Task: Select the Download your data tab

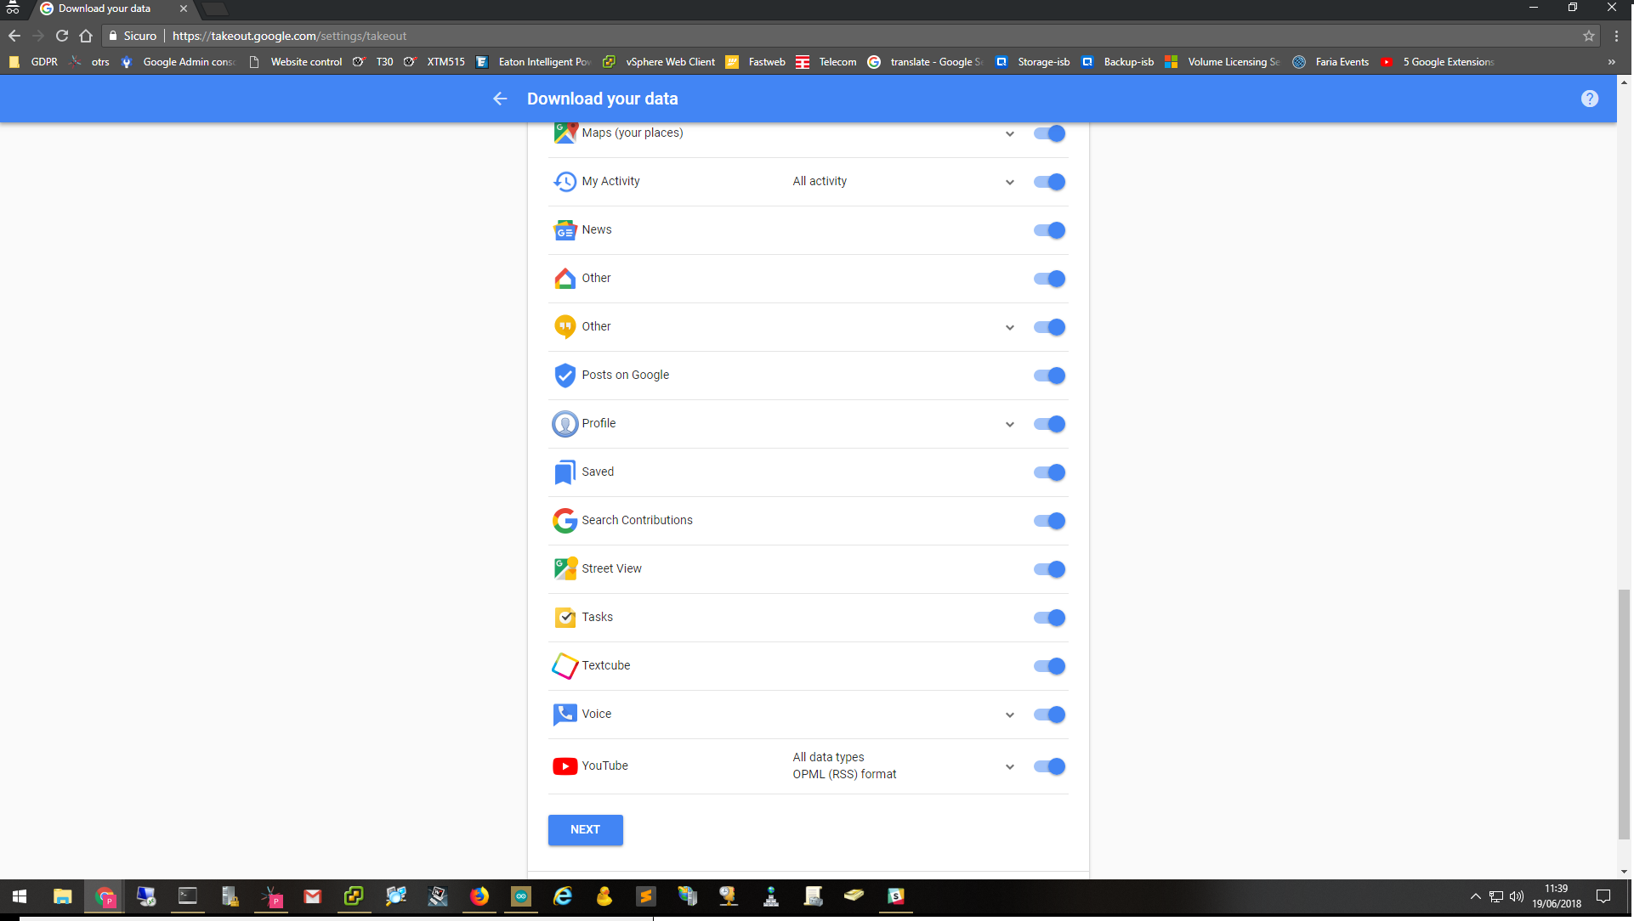Action: 113,9
